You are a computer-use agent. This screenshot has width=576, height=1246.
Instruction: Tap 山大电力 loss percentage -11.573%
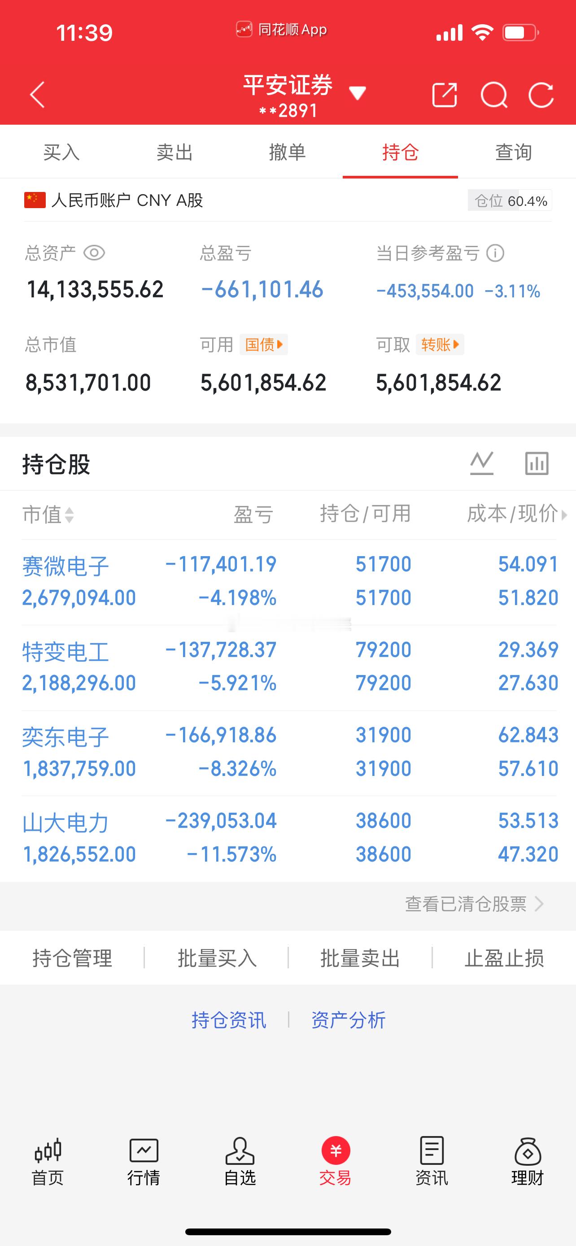pyautogui.click(x=231, y=854)
